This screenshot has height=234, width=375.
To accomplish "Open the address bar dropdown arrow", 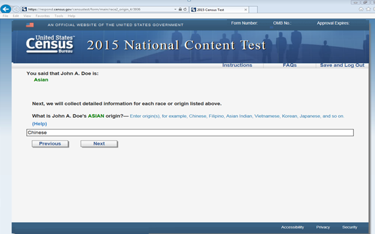I will pos(175,9).
